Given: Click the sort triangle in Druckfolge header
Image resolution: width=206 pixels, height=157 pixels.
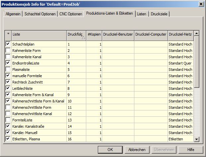Looking at the screenshot, I should (83, 38).
